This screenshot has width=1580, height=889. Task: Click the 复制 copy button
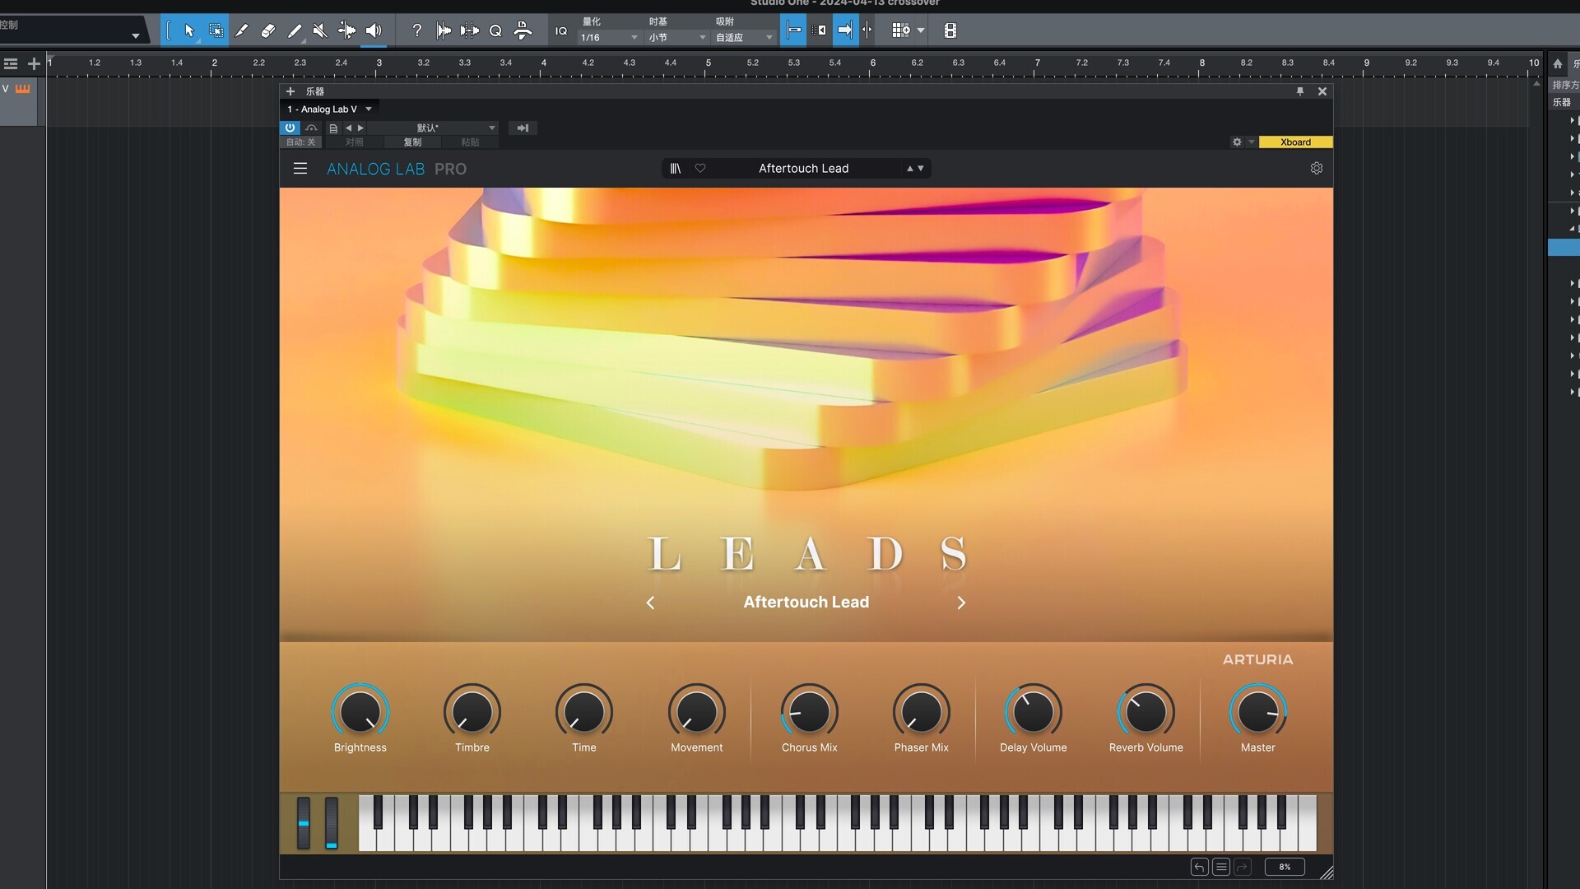[x=412, y=142]
